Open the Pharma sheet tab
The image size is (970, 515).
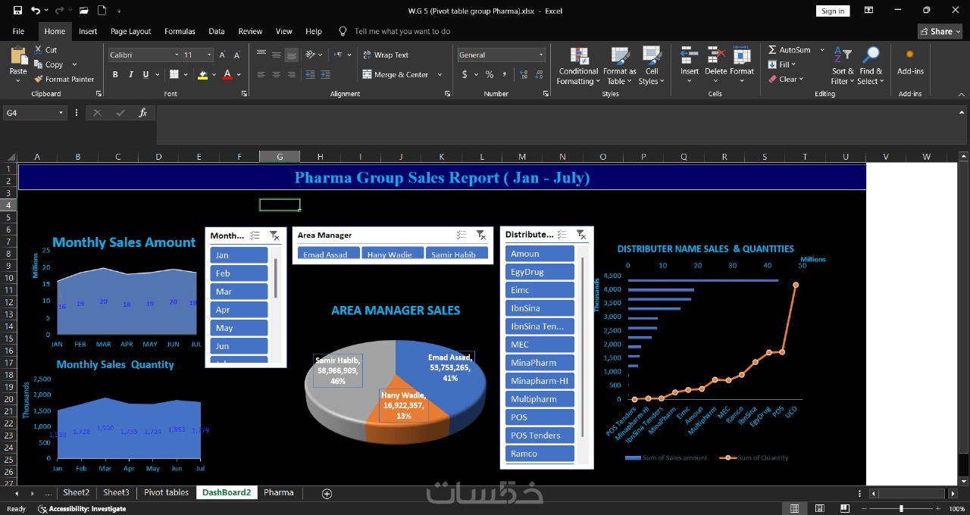[x=278, y=492]
